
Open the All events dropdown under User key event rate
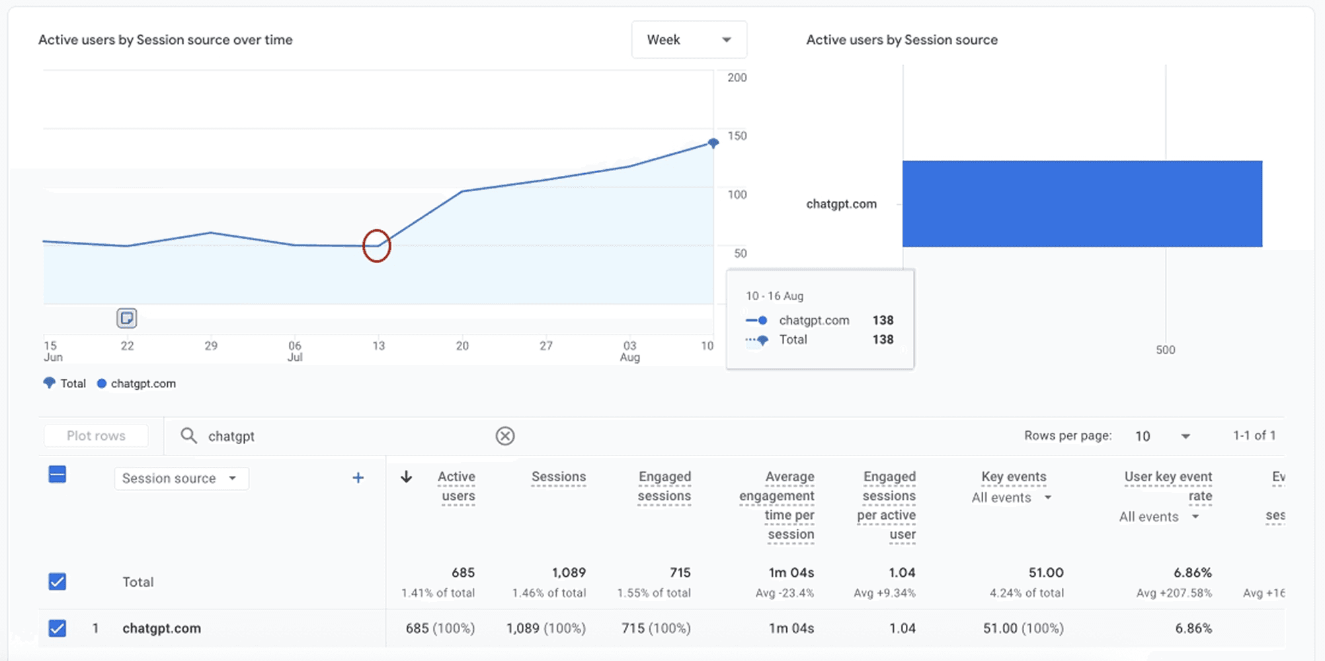pyautogui.click(x=1160, y=516)
